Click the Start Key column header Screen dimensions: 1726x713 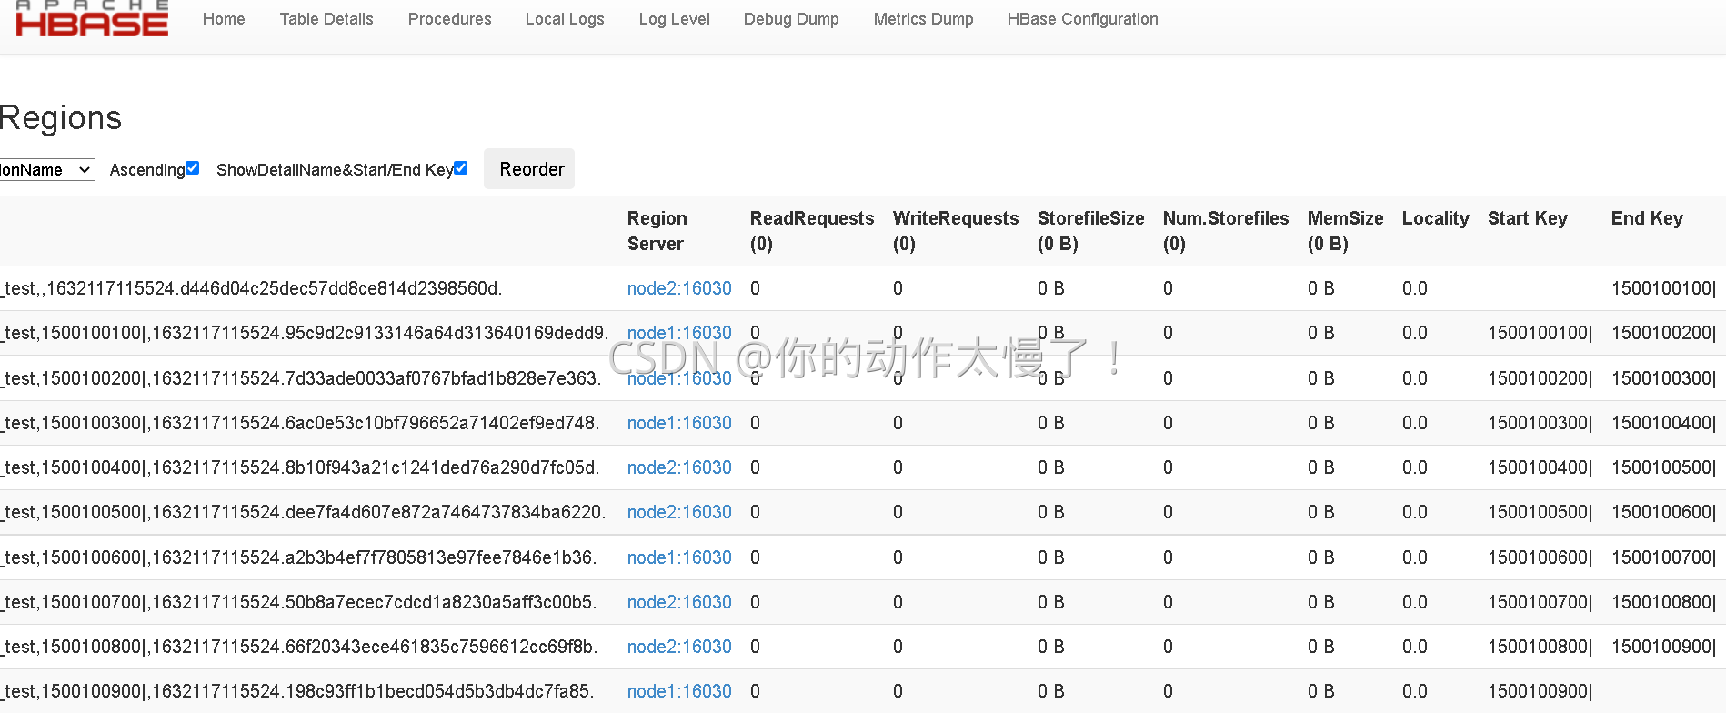1528,218
